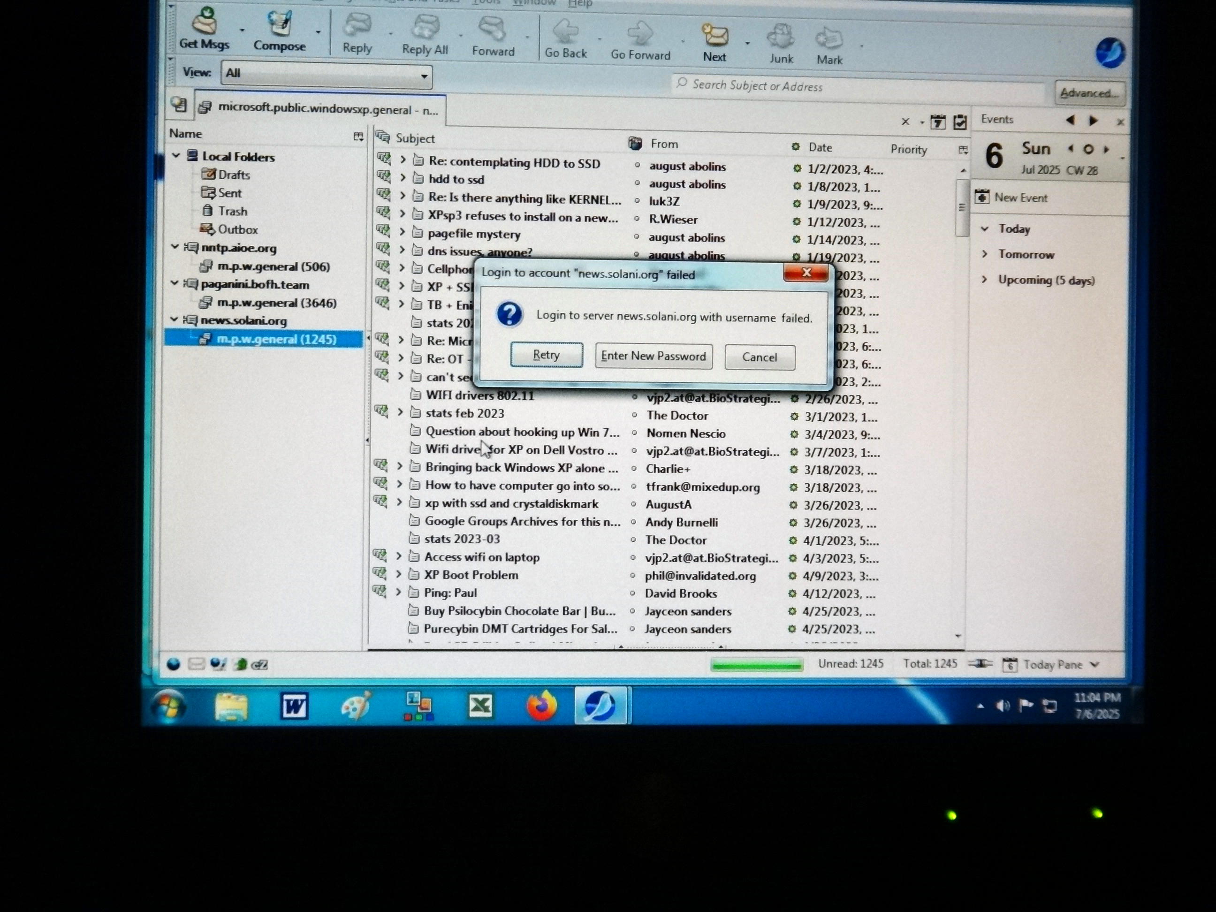Expand Upcoming (5 days) section

tap(984, 279)
